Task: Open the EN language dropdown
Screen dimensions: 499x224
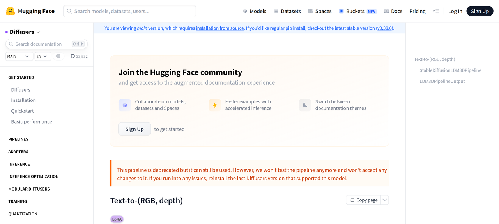Action: 42,56
